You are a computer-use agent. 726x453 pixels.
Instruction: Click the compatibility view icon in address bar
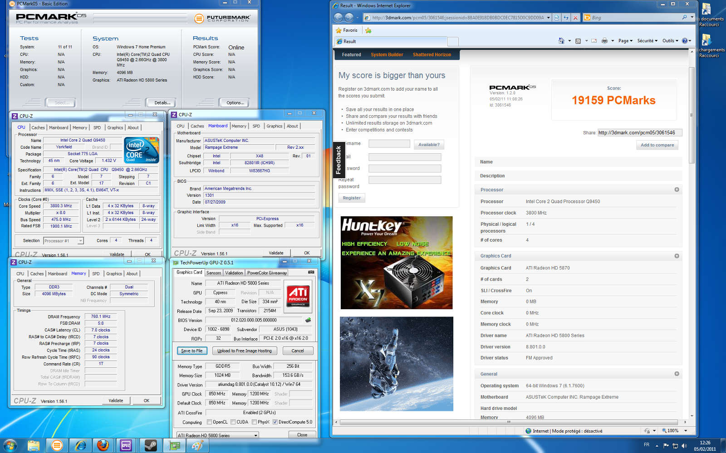point(557,18)
